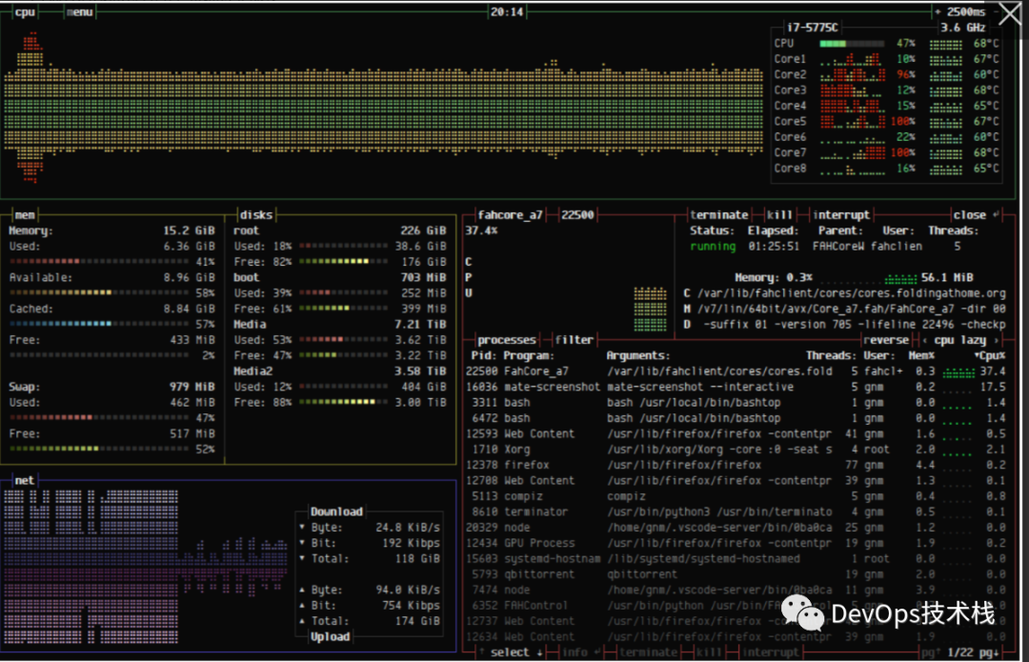
Task: Click dimmed terminate in bottom process bar
Action: point(648,652)
